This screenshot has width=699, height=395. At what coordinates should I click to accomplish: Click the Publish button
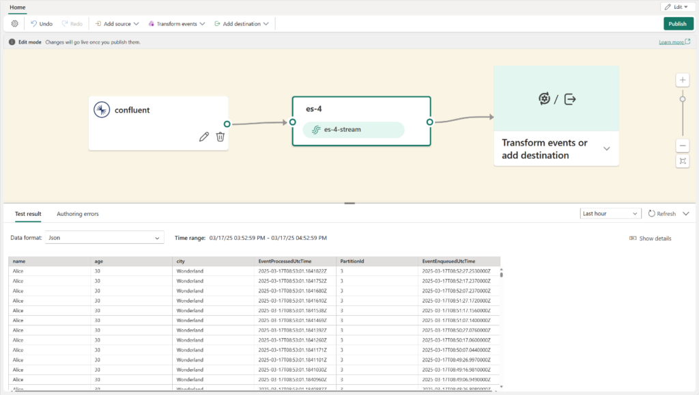678,24
